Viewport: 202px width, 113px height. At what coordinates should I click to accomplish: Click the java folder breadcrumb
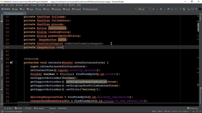point(39,9)
